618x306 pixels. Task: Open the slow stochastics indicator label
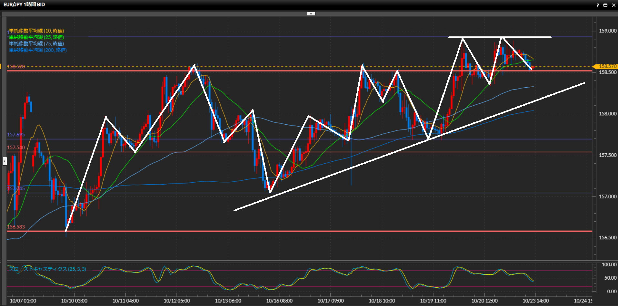point(47,269)
